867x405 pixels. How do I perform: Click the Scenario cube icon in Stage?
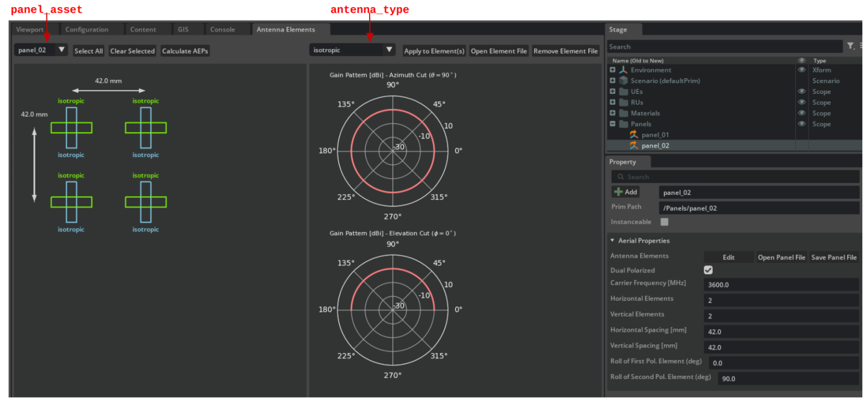coord(623,81)
